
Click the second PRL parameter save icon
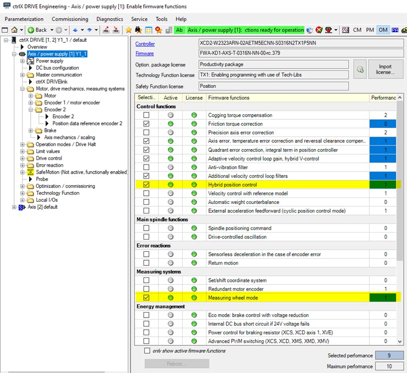[116, 30]
